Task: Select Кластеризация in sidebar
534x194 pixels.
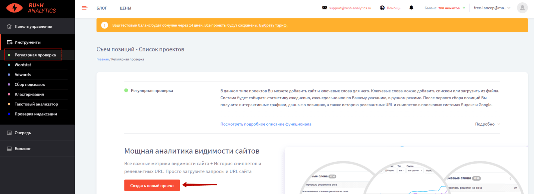Action: [29, 94]
